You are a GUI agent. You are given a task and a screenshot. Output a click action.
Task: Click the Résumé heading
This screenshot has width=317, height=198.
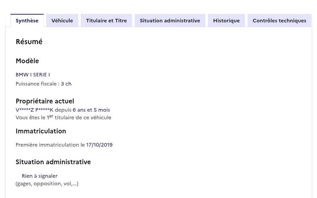click(x=29, y=42)
